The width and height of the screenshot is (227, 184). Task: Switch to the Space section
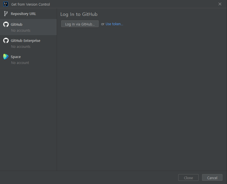click(x=28, y=59)
